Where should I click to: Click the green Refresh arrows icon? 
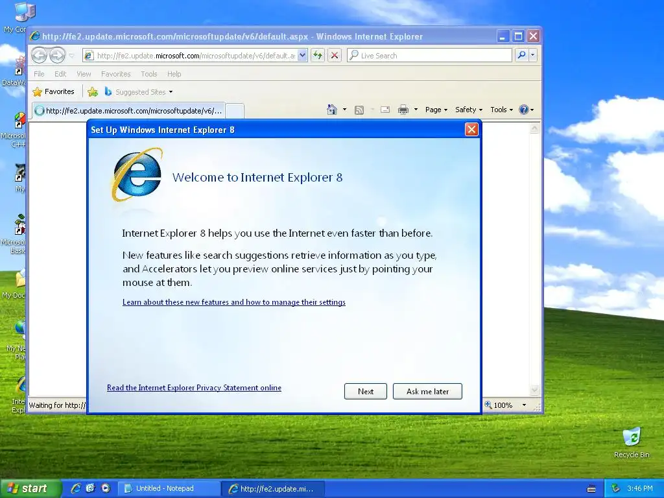pyautogui.click(x=318, y=56)
